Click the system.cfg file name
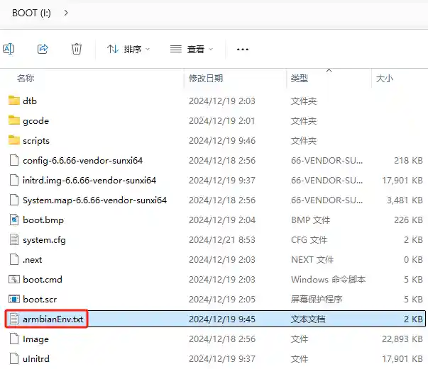 pos(44,240)
